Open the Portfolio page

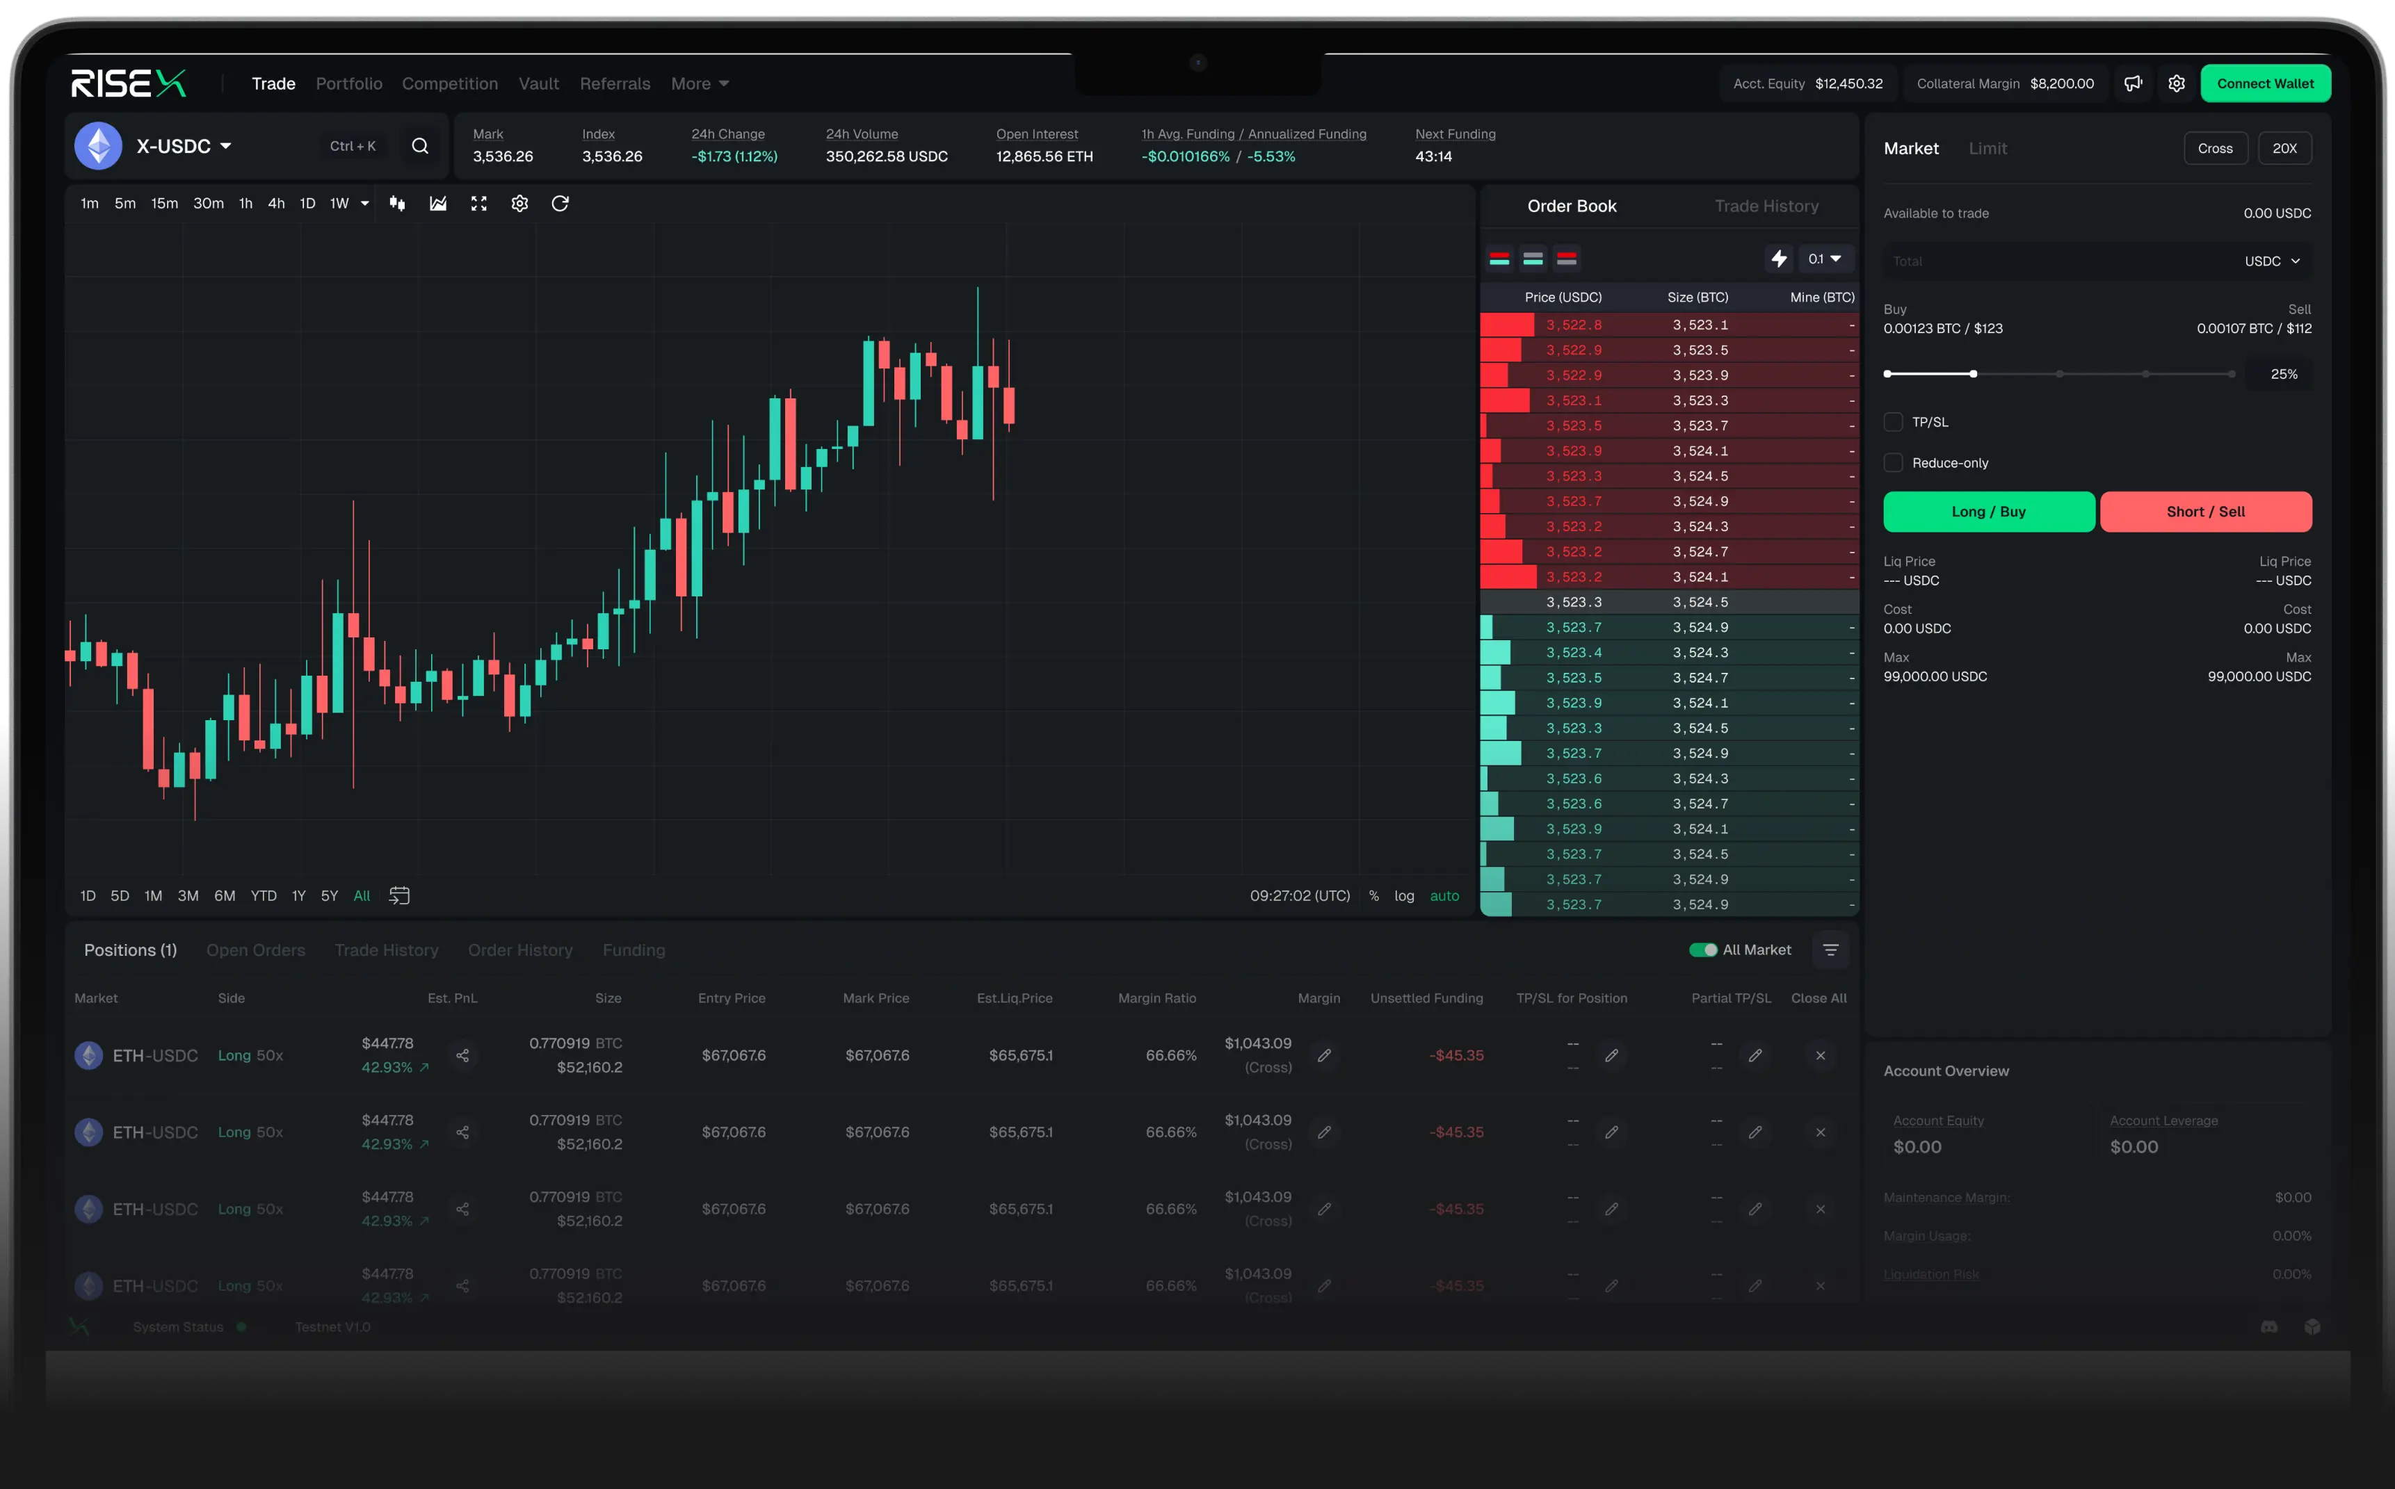pos(349,83)
